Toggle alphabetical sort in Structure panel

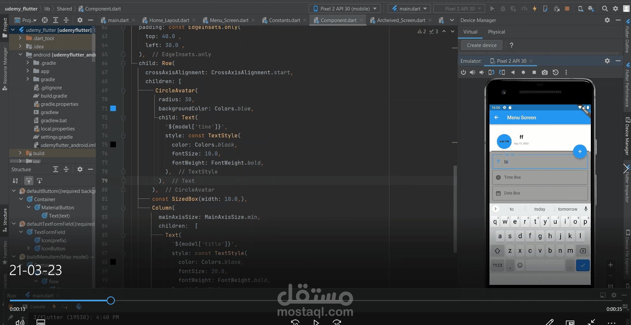(15, 181)
